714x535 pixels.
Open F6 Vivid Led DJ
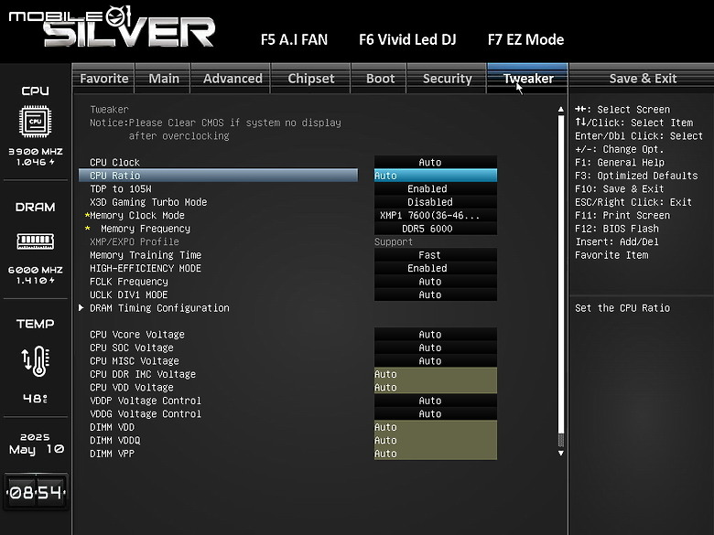click(407, 39)
